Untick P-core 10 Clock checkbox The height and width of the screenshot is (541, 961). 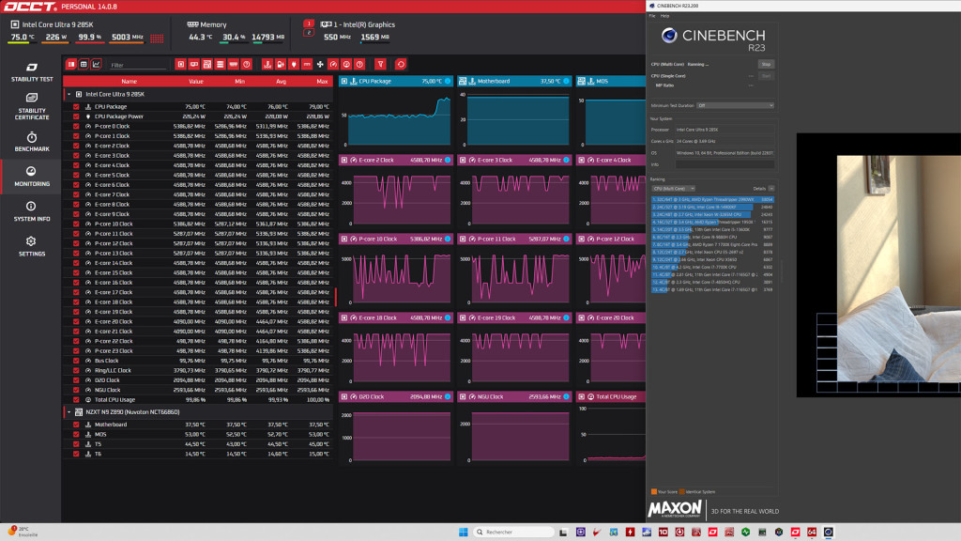(x=76, y=224)
